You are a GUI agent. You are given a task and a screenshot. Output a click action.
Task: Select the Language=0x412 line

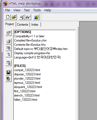[x=38, y=57]
